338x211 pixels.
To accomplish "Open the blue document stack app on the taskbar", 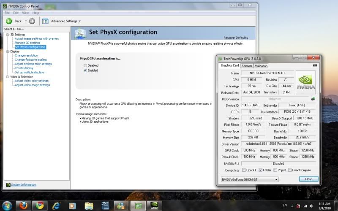I will (x=105, y=206).
